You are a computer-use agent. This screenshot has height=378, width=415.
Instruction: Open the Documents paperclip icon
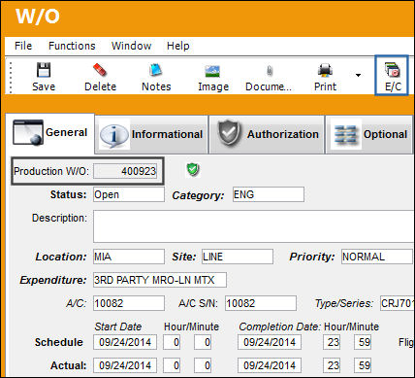269,71
